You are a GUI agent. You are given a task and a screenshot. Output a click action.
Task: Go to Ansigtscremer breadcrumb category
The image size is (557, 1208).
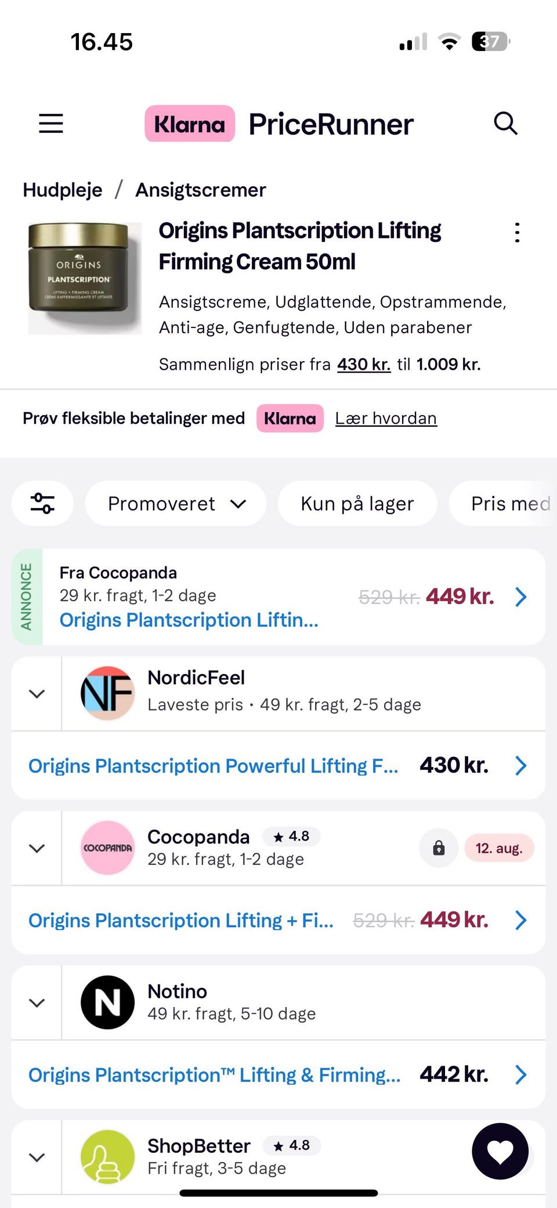pos(200,190)
